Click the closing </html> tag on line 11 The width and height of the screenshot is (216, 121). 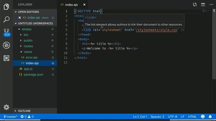click(x=81, y=58)
